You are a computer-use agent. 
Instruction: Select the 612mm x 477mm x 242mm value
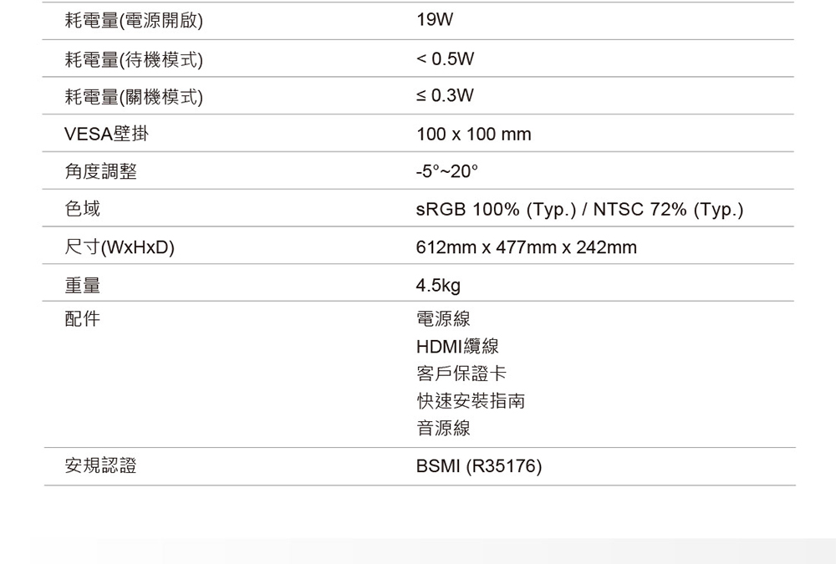pyautogui.click(x=526, y=247)
